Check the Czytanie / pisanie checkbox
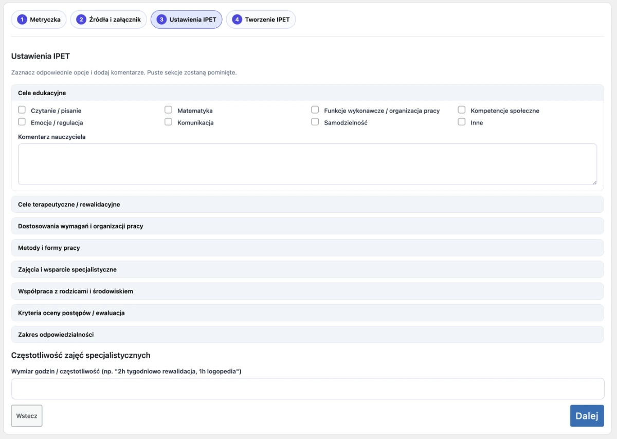This screenshot has height=439, width=617. pyautogui.click(x=22, y=110)
